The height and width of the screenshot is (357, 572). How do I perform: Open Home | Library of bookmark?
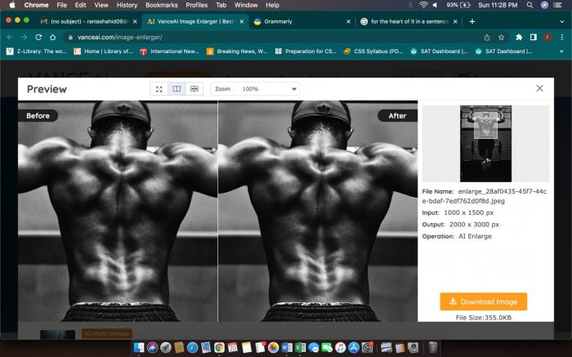coord(104,51)
